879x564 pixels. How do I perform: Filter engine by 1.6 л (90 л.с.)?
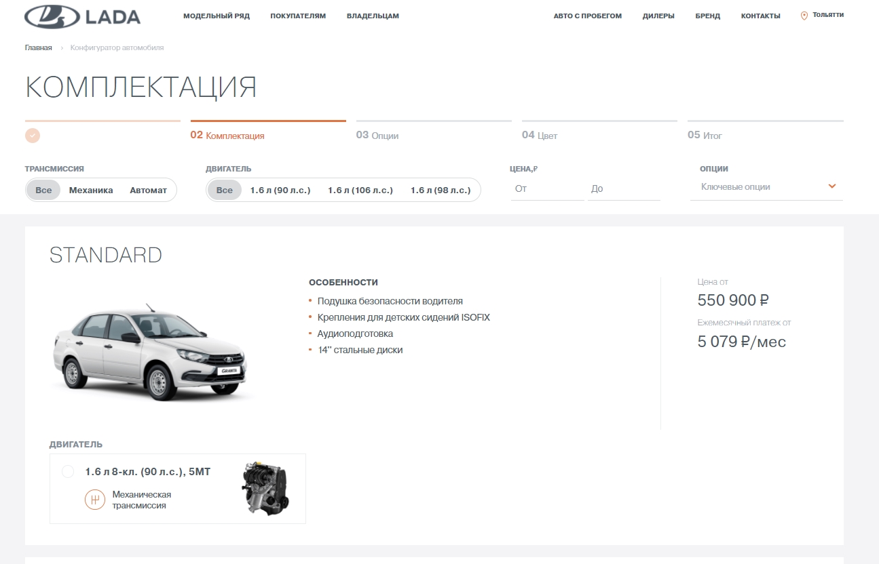(x=280, y=190)
